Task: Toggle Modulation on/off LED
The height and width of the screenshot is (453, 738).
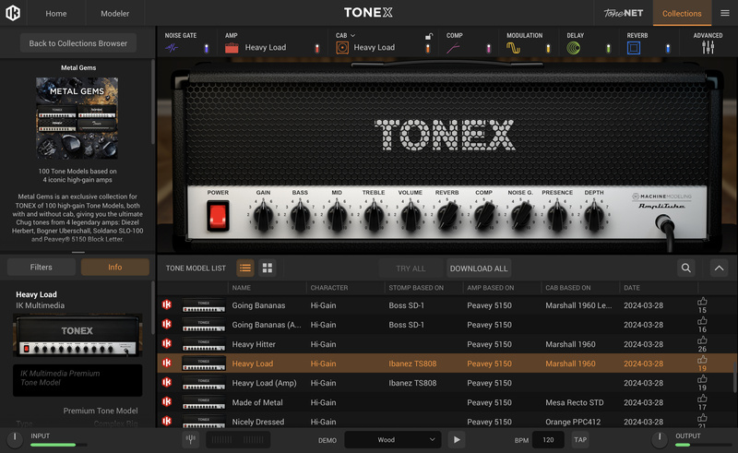Action: (x=548, y=48)
